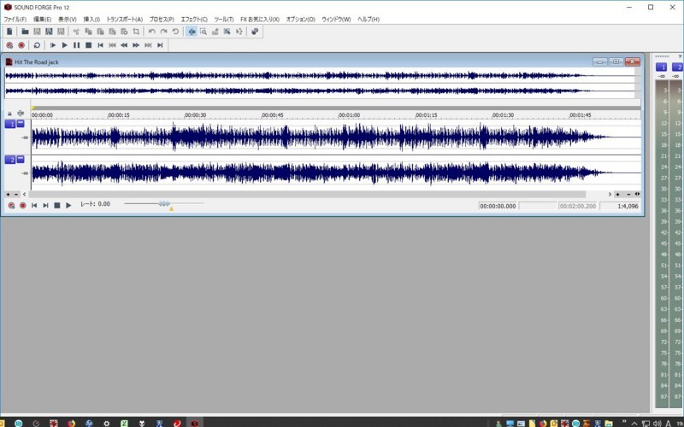Click zoom-out minus at the bottom-left of the waveform
The image size is (684, 427).
tap(16, 195)
